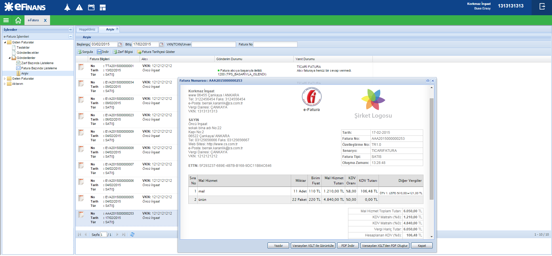
Task: Click the Başlangıç date field
Action: pos(104,44)
